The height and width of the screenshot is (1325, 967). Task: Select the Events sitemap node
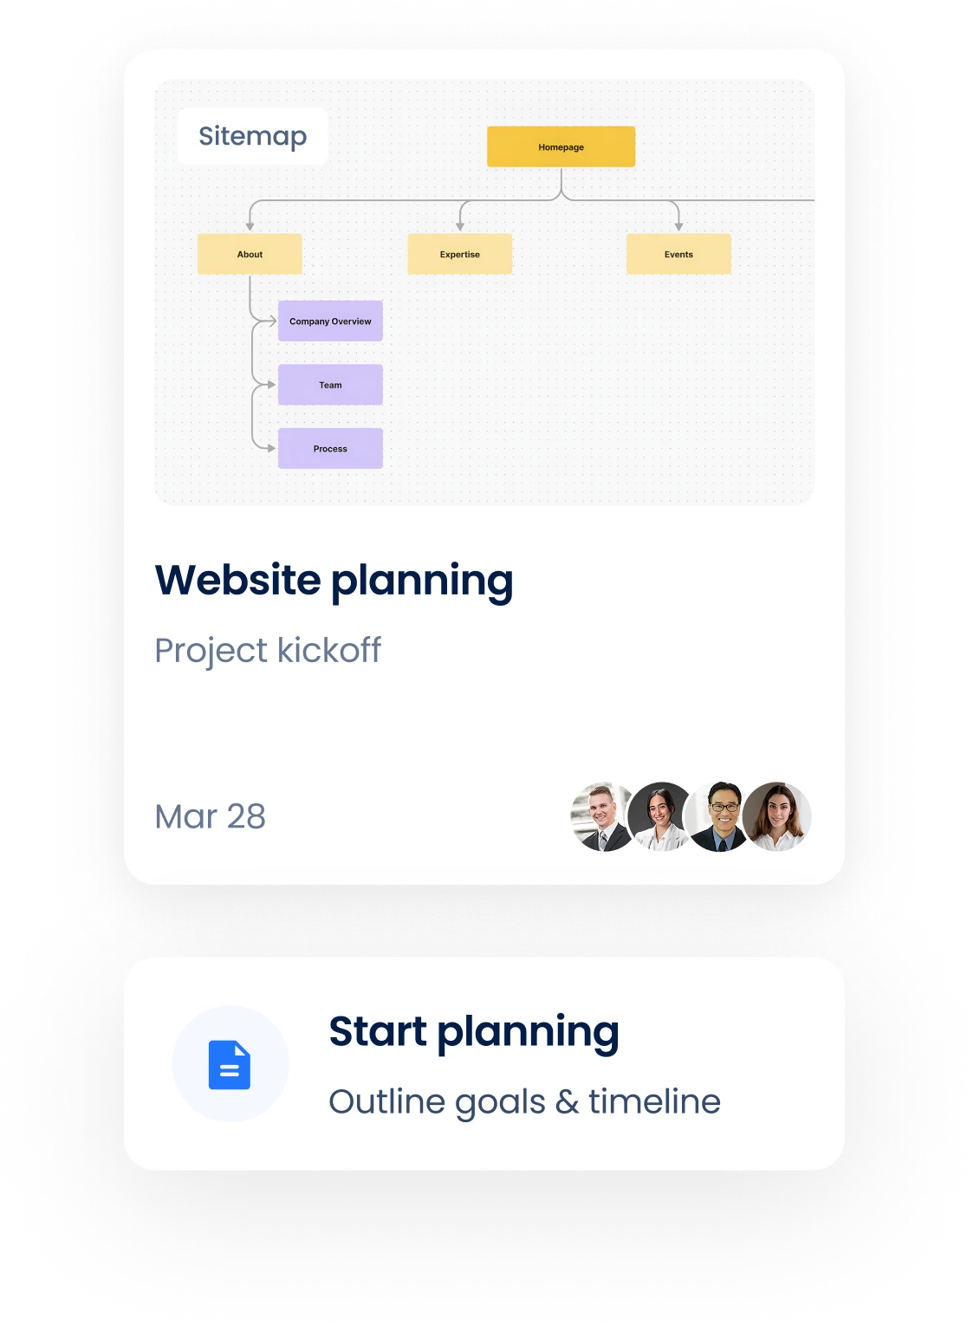[x=678, y=255]
